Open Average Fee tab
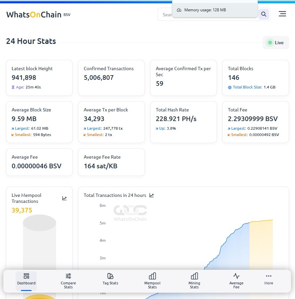This screenshot has width=295, height=299. coord(236,281)
